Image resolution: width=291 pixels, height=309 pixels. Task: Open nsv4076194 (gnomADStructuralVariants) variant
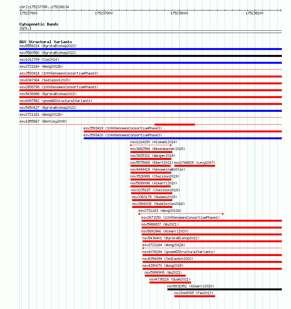[179, 252]
